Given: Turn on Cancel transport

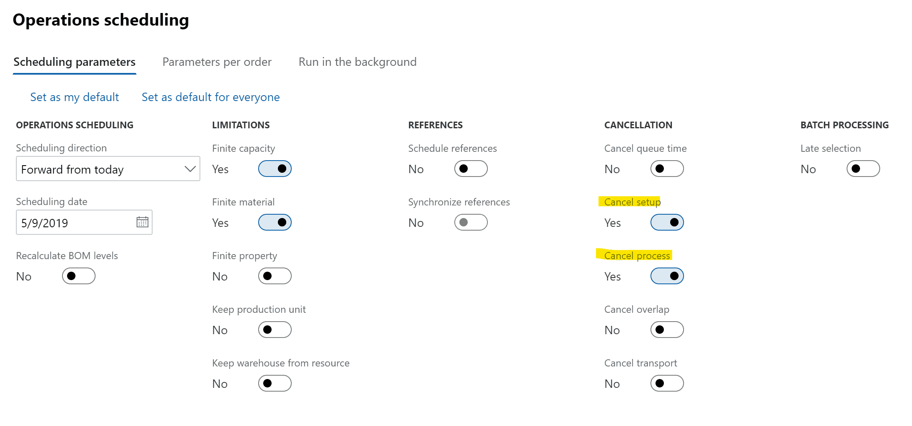Looking at the screenshot, I should [x=667, y=383].
